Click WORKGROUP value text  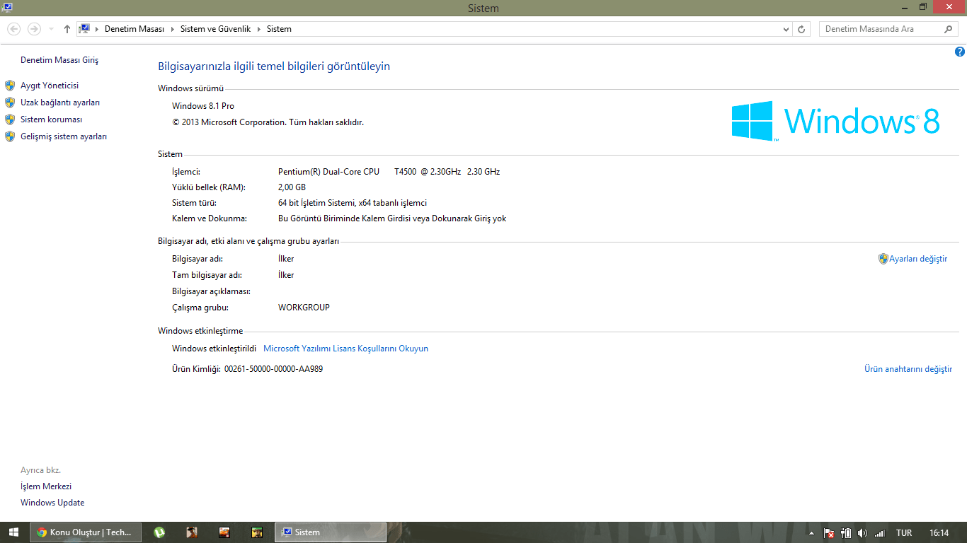304,308
